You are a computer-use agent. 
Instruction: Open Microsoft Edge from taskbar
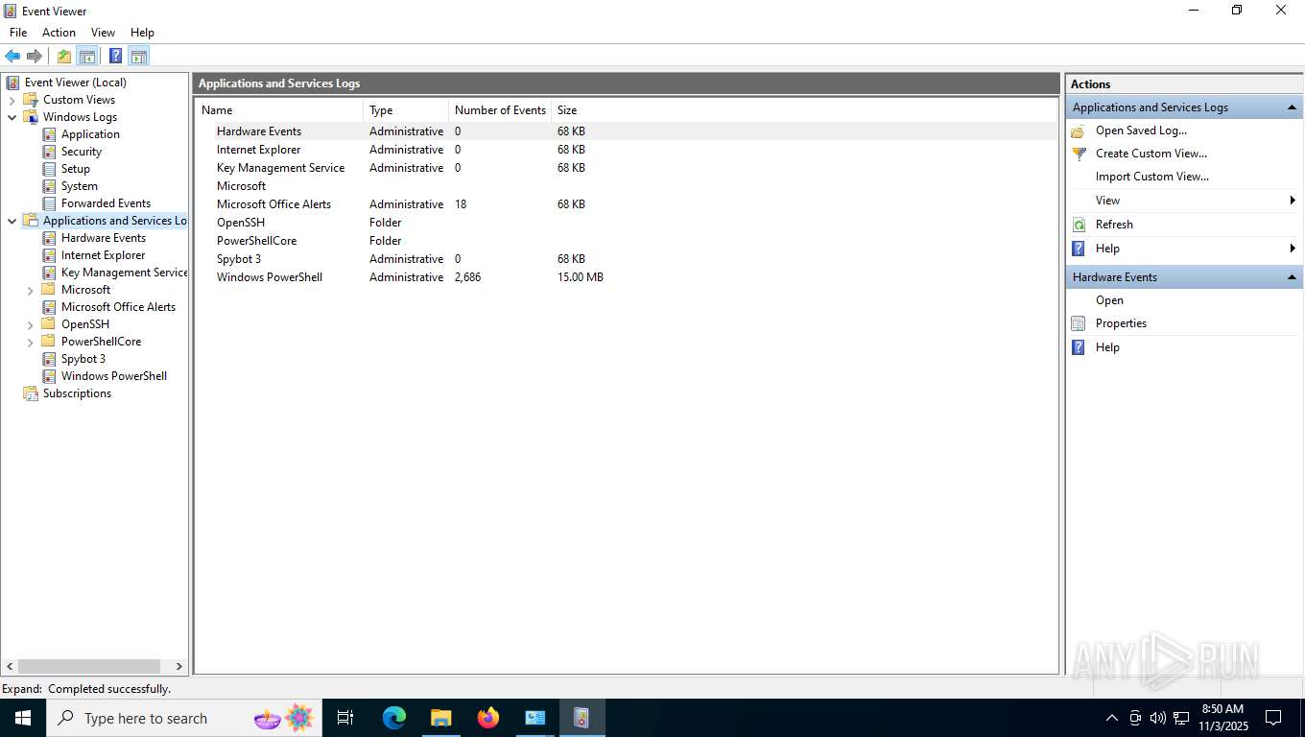pos(394,718)
